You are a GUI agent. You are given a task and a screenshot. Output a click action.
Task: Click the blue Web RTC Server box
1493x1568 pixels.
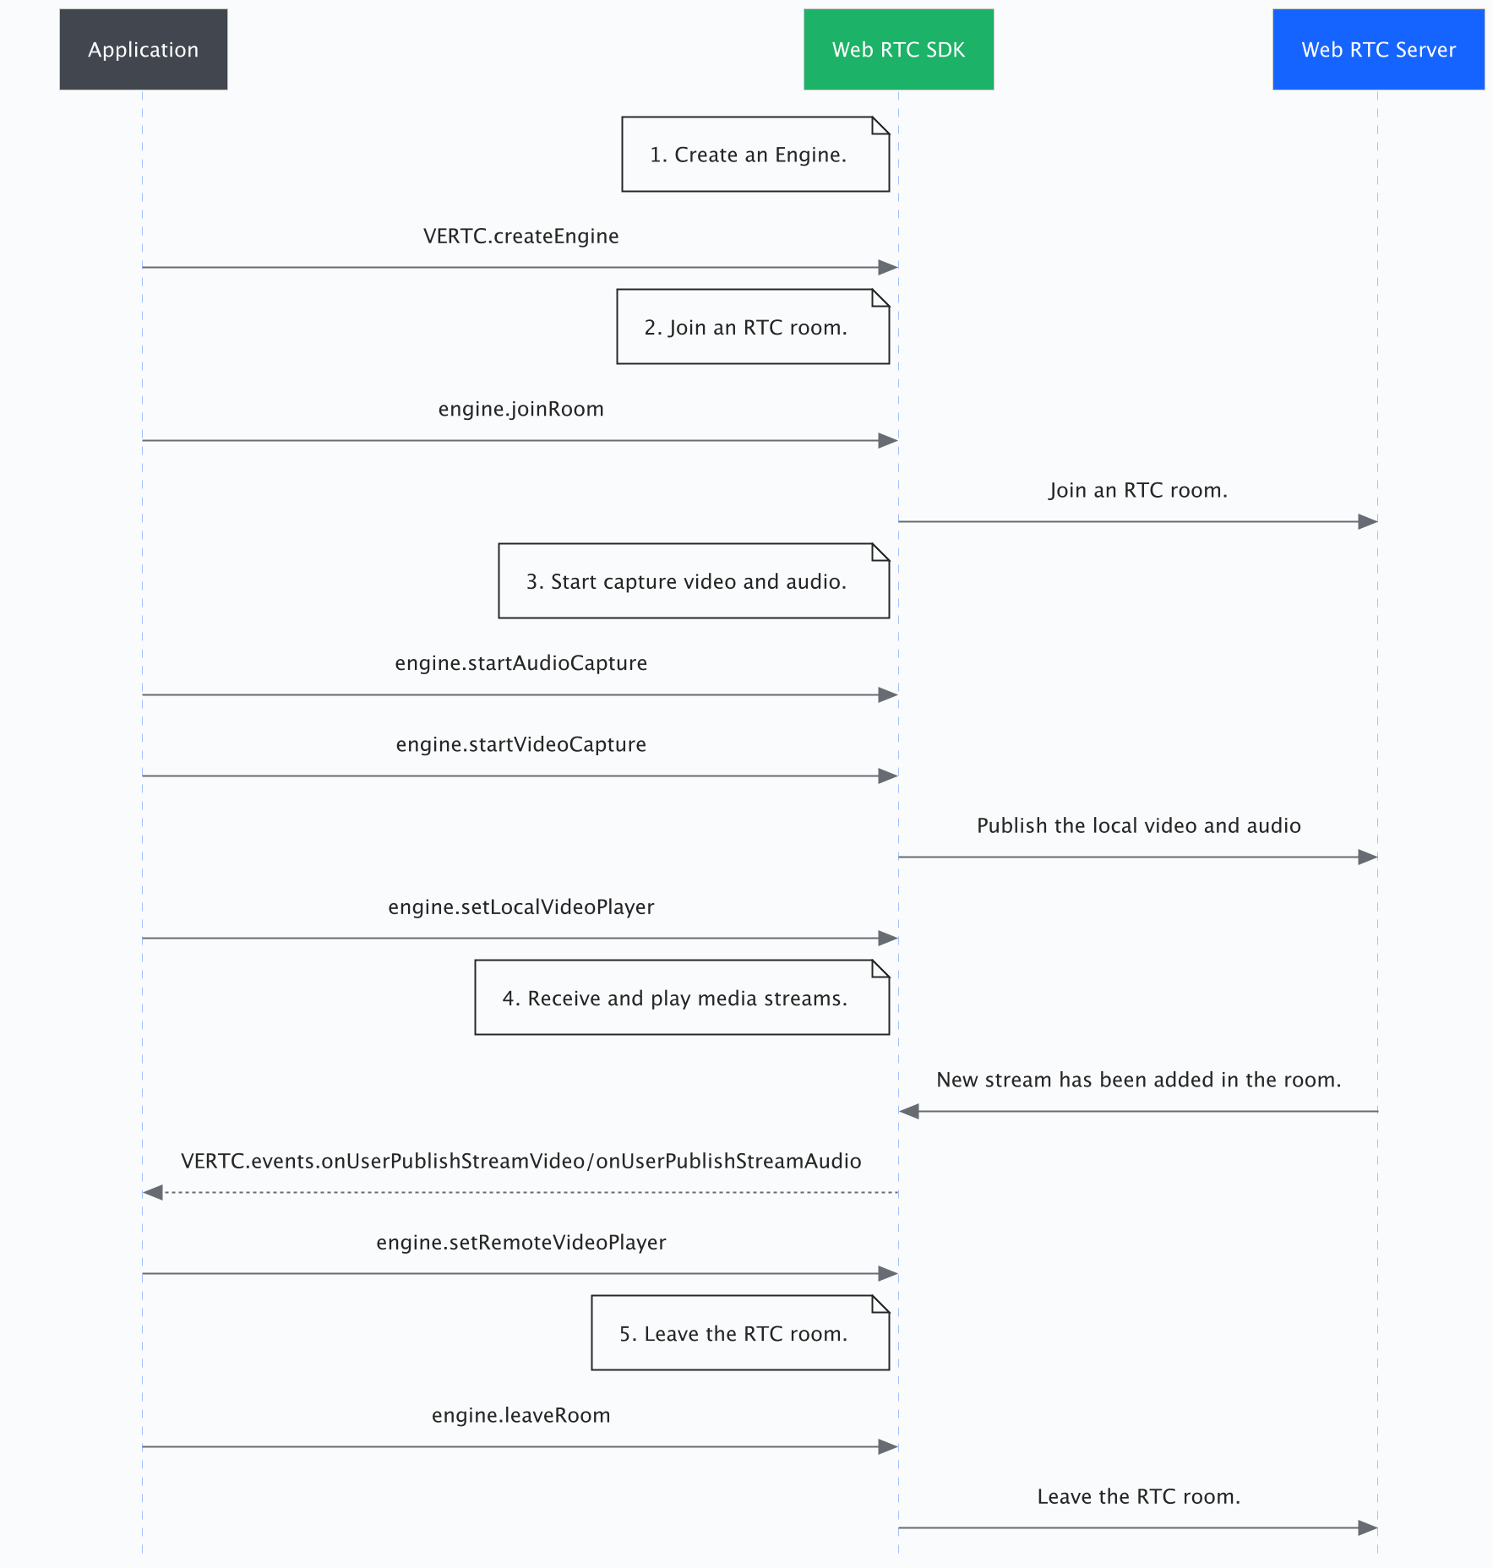pos(1378,50)
